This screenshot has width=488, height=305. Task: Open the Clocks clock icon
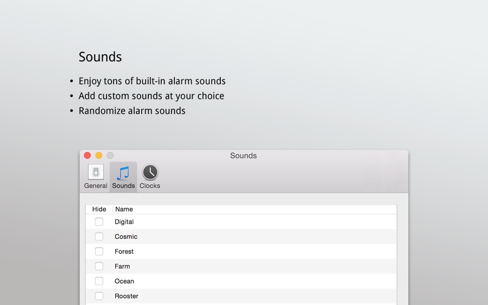[150, 172]
